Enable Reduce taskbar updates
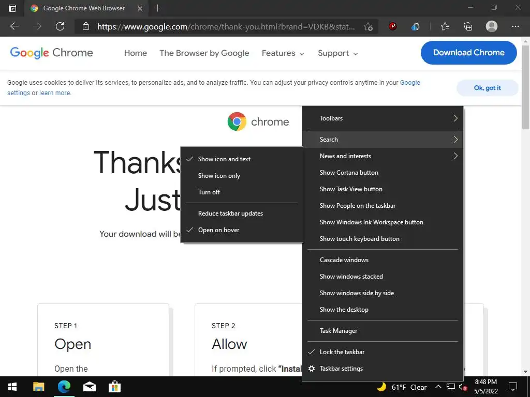The height and width of the screenshot is (397, 530). [x=242, y=213]
